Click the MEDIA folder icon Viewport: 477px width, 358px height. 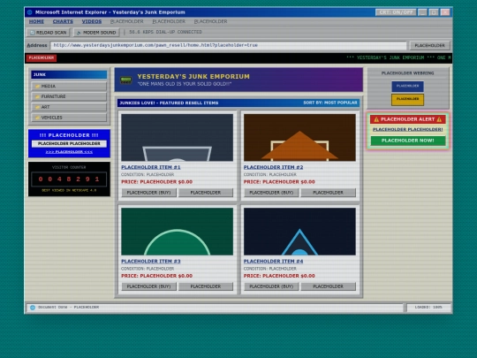37,86
